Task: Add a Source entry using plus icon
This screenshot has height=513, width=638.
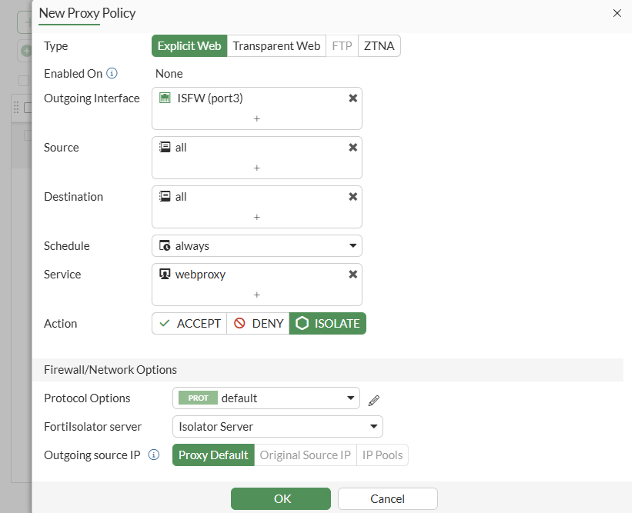Action: coord(257,169)
